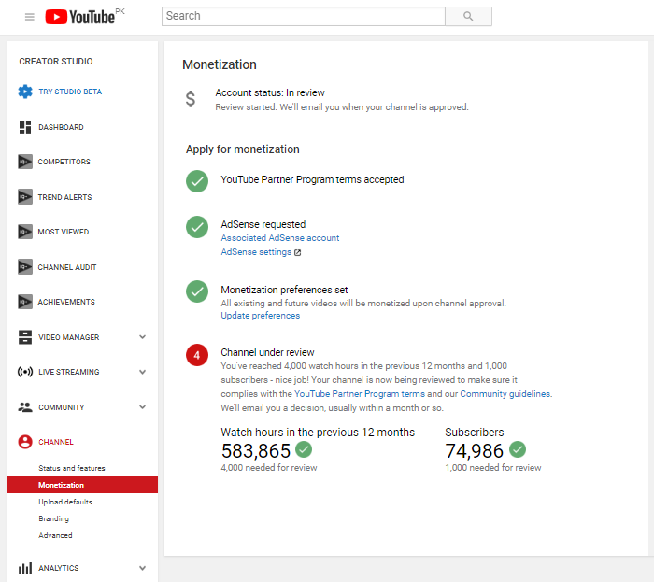
Task: Select CHANNEL label
Action: (56, 442)
